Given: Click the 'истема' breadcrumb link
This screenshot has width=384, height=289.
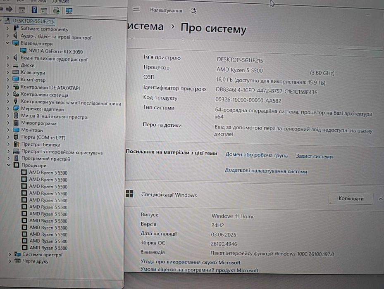Looking at the screenshot, I should [145, 26].
